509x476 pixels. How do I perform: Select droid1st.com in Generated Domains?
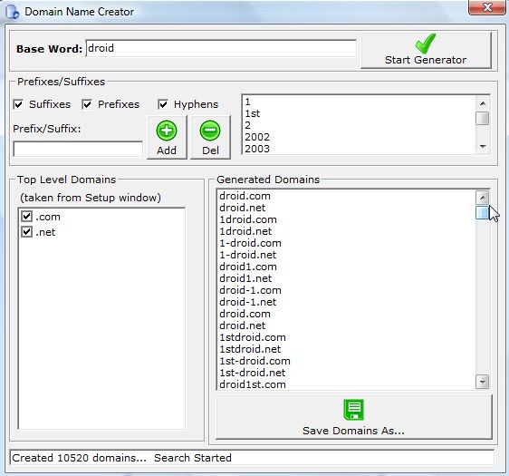tap(346, 384)
